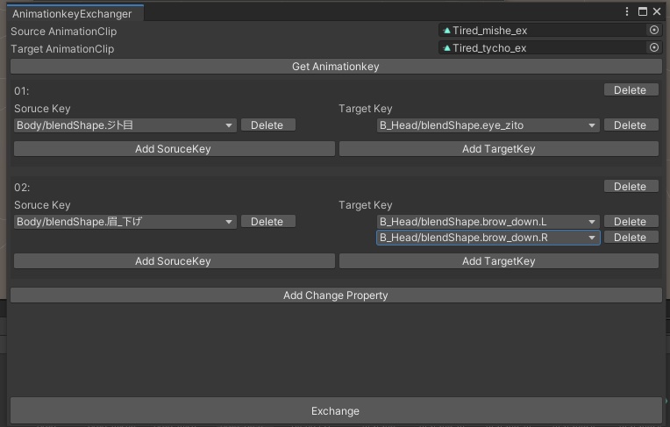The height and width of the screenshot is (427, 670).
Task: Open object picker for Source AnimationClip
Action: point(653,30)
